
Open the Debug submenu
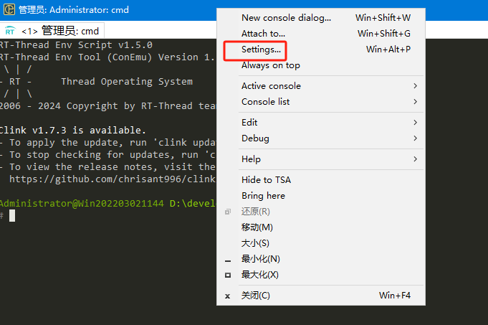321,138
